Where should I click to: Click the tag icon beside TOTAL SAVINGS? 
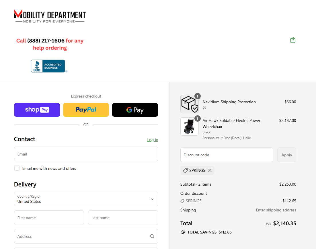(183, 232)
